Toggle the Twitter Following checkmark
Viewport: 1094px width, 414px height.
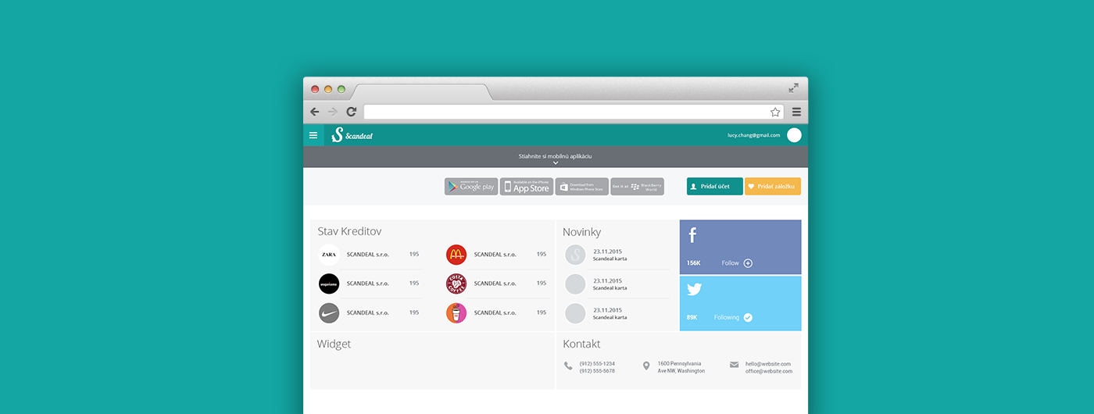point(748,317)
